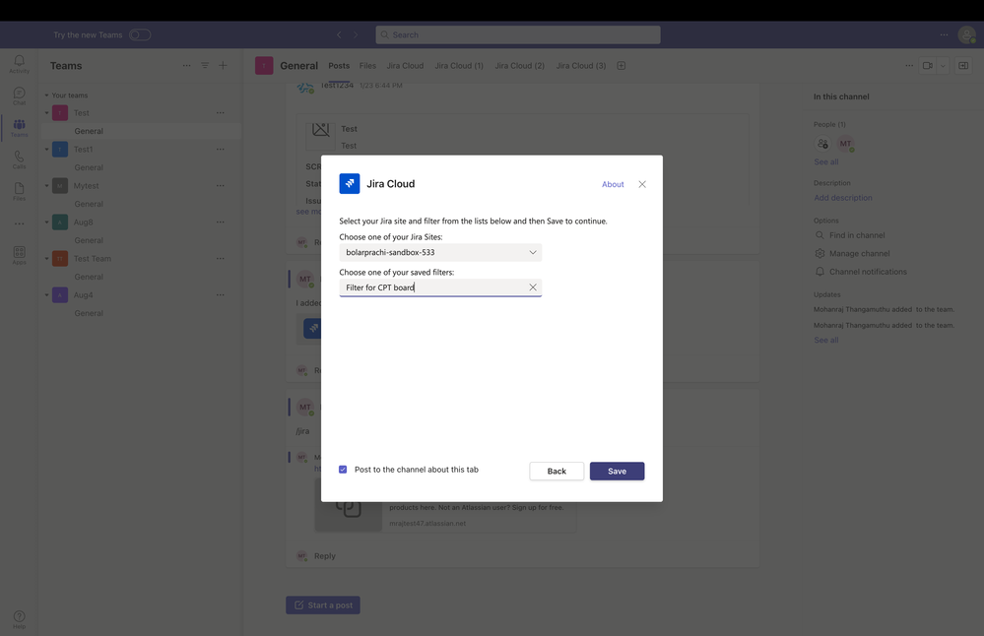
Task: Show more apps ellipsis in the sidebar
Action: point(19,223)
